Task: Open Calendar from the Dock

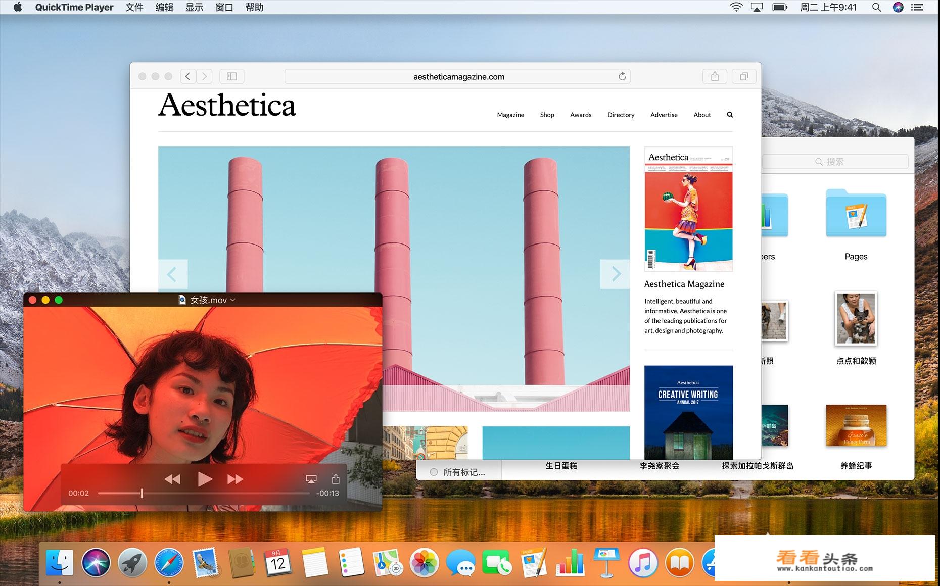Action: pyautogui.click(x=278, y=562)
